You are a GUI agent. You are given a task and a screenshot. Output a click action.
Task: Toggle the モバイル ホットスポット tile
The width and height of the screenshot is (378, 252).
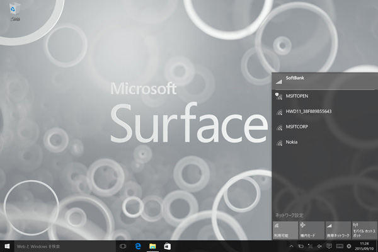coord(365,231)
